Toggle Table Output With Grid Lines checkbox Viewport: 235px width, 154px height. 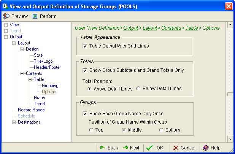point(85,46)
